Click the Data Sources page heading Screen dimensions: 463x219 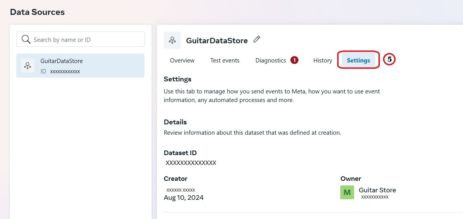[37, 12]
